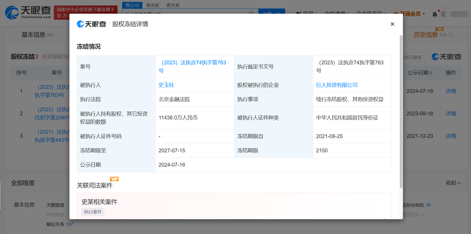The width and height of the screenshot is (471, 234).
Task: Sort by the 公示日期 column header
Action: (420, 73)
